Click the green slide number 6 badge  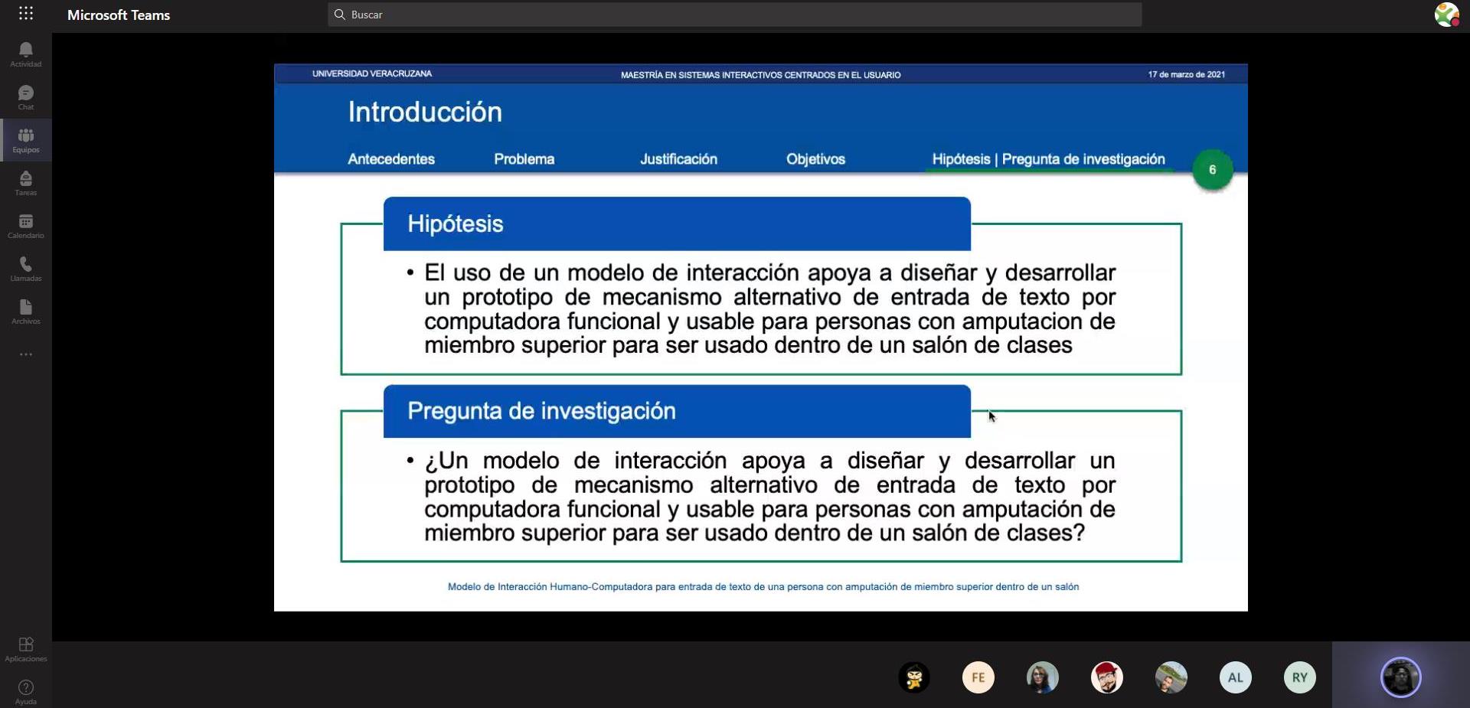(x=1212, y=170)
